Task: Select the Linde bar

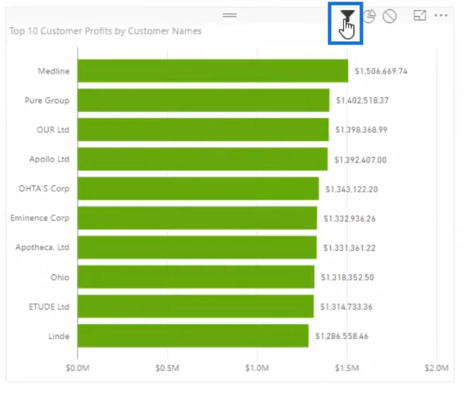Action: pyautogui.click(x=193, y=336)
